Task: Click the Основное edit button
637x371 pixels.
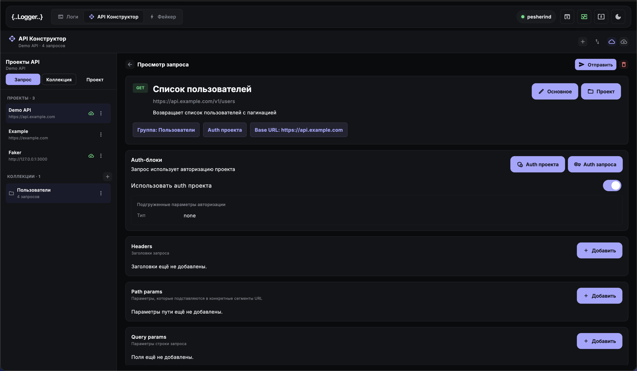Action: [x=555, y=91]
